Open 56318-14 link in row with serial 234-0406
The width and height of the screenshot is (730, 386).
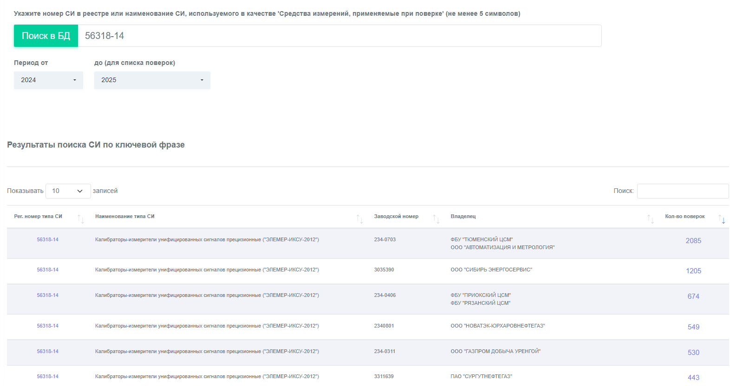coord(48,296)
